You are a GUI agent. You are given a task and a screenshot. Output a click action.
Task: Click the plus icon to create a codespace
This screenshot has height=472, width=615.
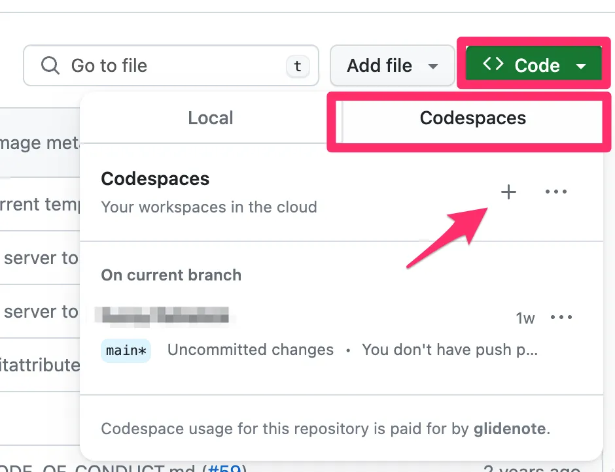click(x=508, y=192)
